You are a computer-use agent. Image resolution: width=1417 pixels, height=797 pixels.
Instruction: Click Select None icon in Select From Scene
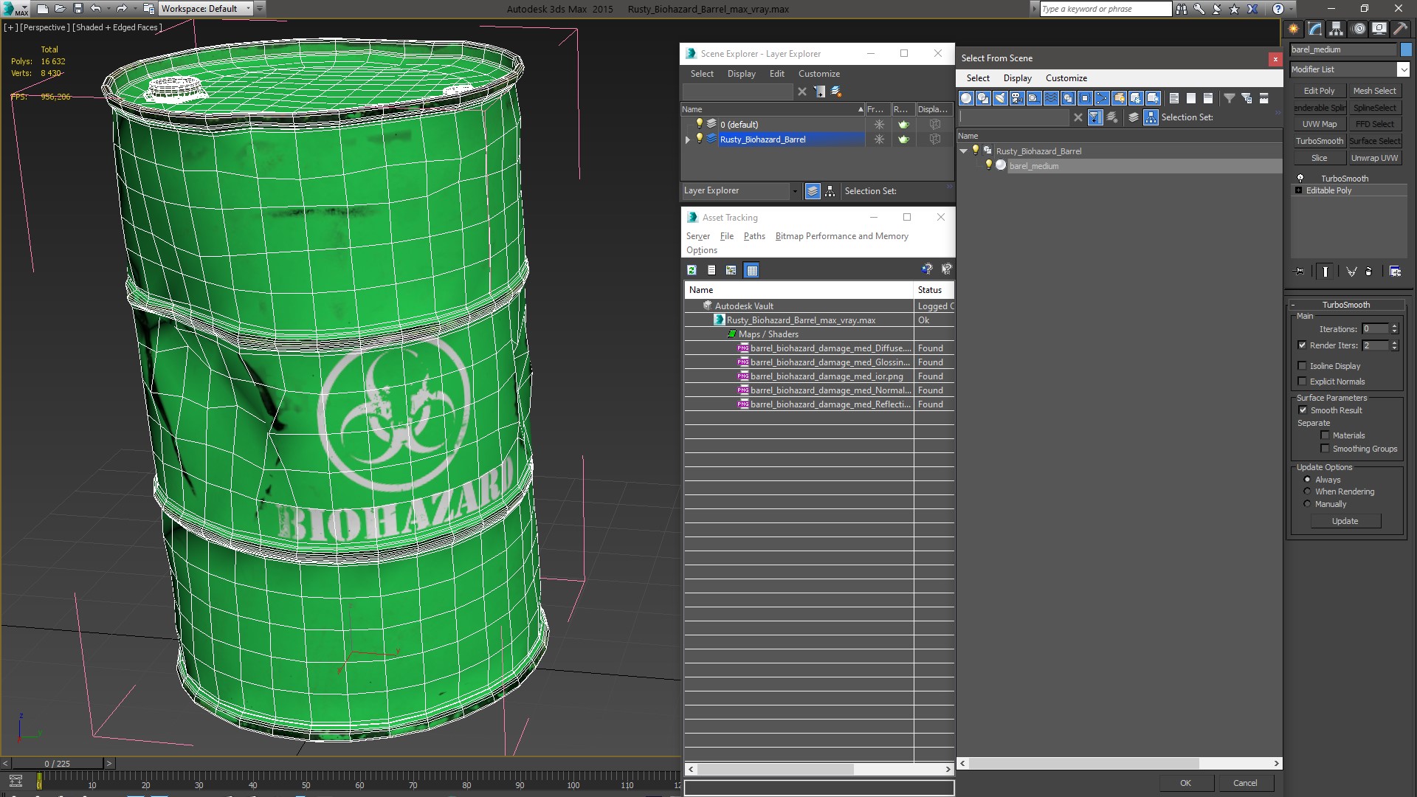(x=1191, y=98)
